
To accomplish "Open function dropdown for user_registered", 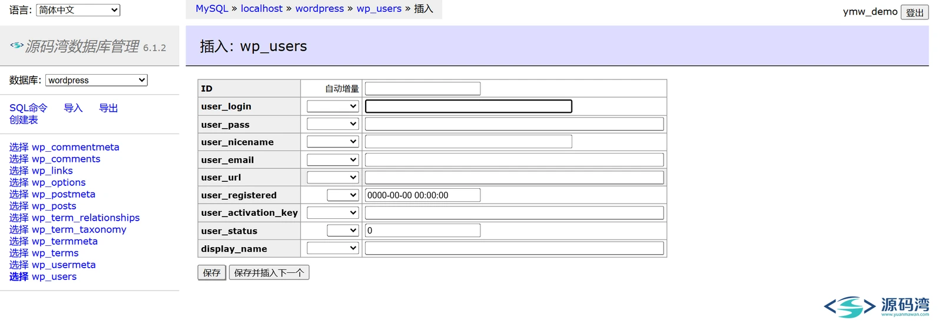I will 343,195.
